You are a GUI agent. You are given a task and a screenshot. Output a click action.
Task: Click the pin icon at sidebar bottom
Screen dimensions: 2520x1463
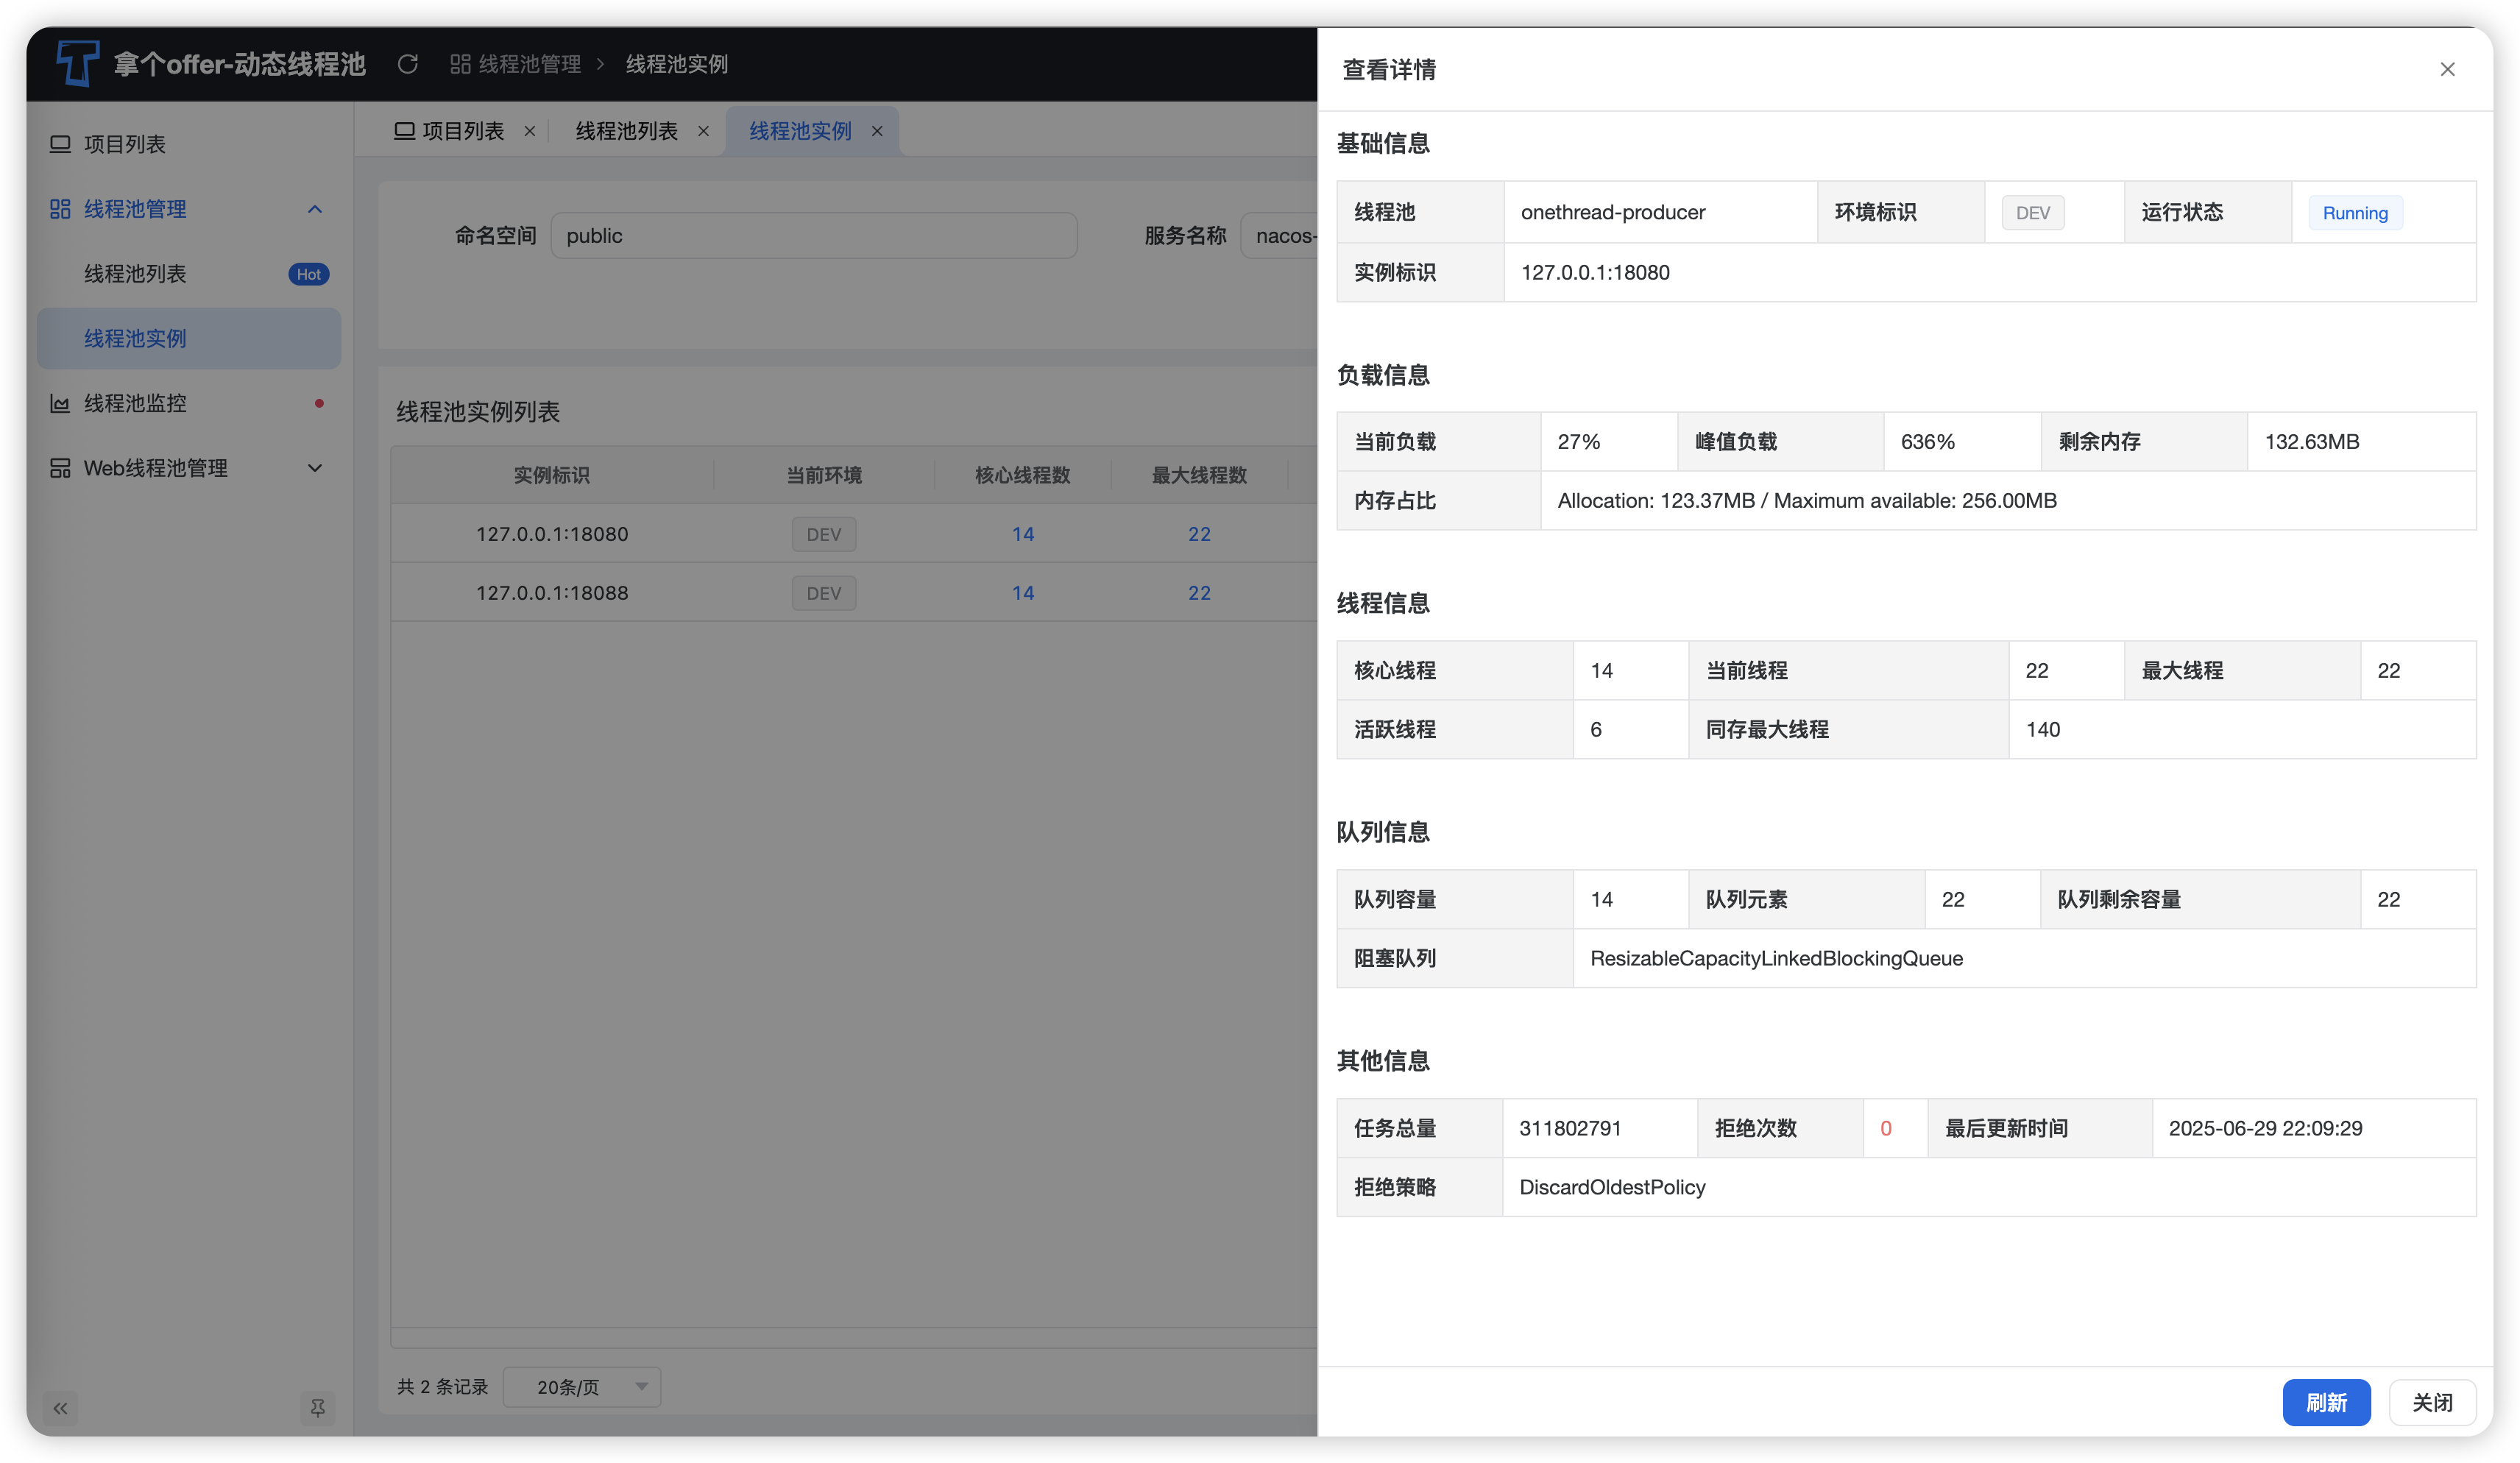click(x=317, y=1408)
